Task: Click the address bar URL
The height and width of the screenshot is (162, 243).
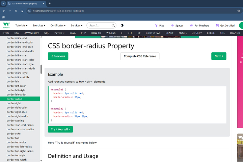Action: coord(58,11)
